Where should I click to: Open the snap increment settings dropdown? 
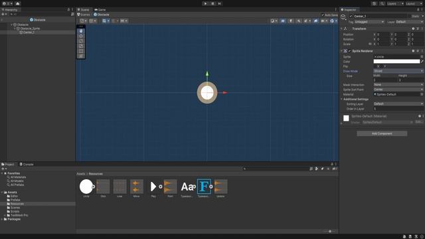124,21
